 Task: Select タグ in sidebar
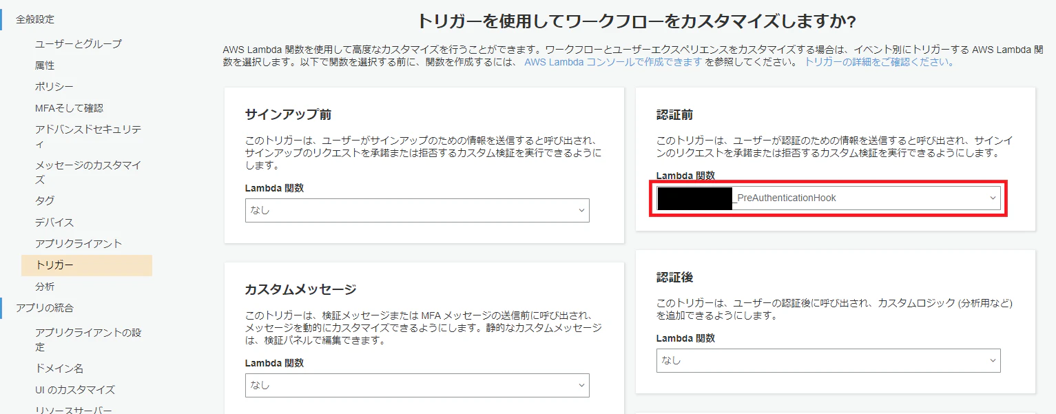click(45, 201)
